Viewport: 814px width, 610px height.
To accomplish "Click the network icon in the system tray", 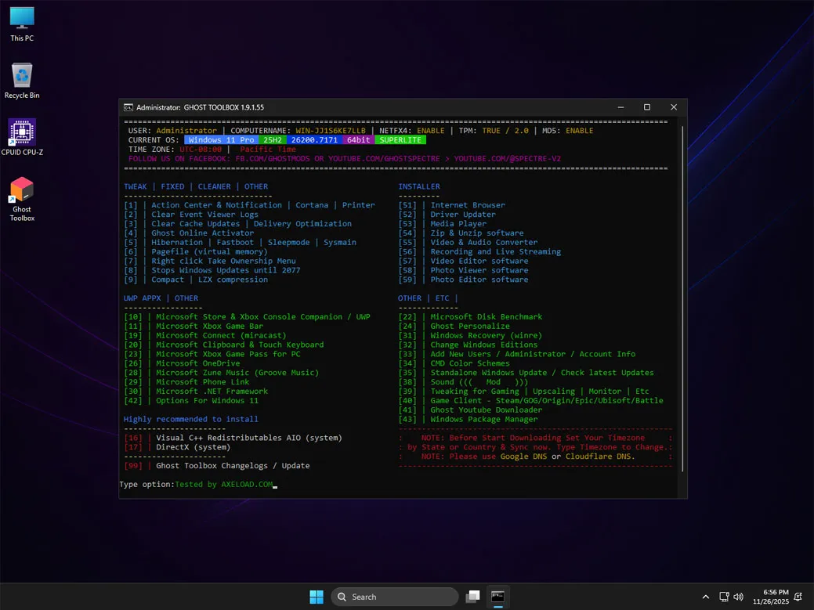I will [x=725, y=596].
